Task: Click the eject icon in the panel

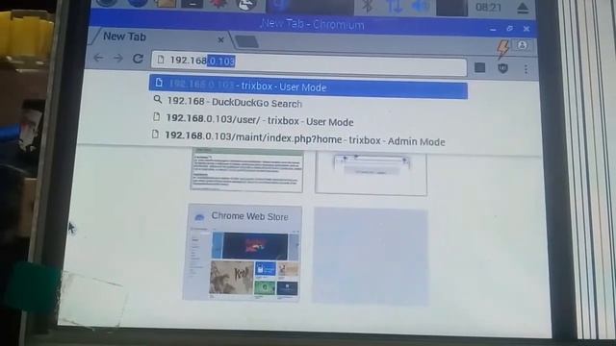Action: click(x=523, y=8)
